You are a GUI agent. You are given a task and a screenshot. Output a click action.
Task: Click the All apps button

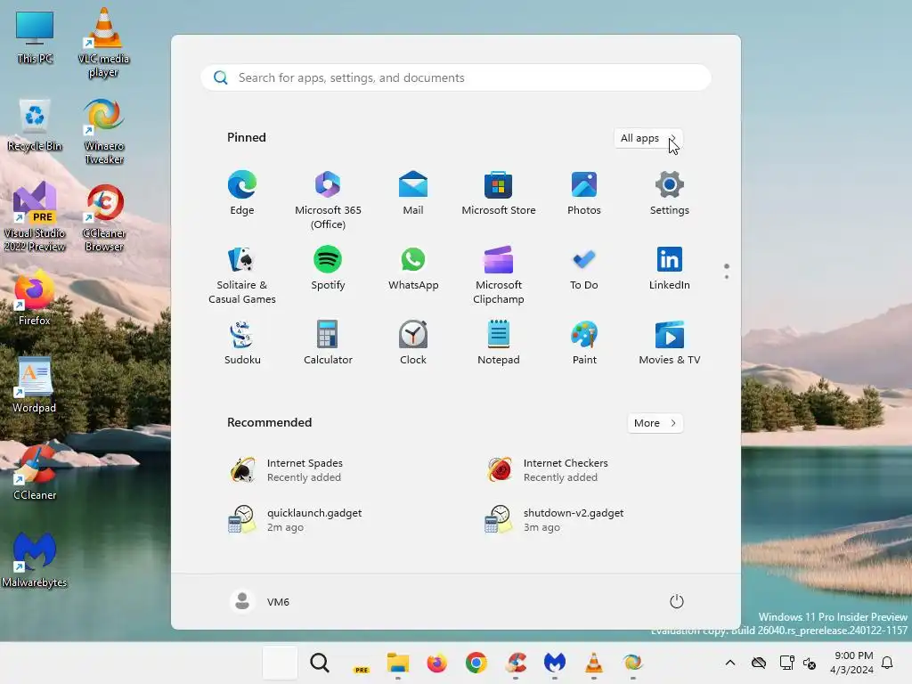tap(648, 138)
